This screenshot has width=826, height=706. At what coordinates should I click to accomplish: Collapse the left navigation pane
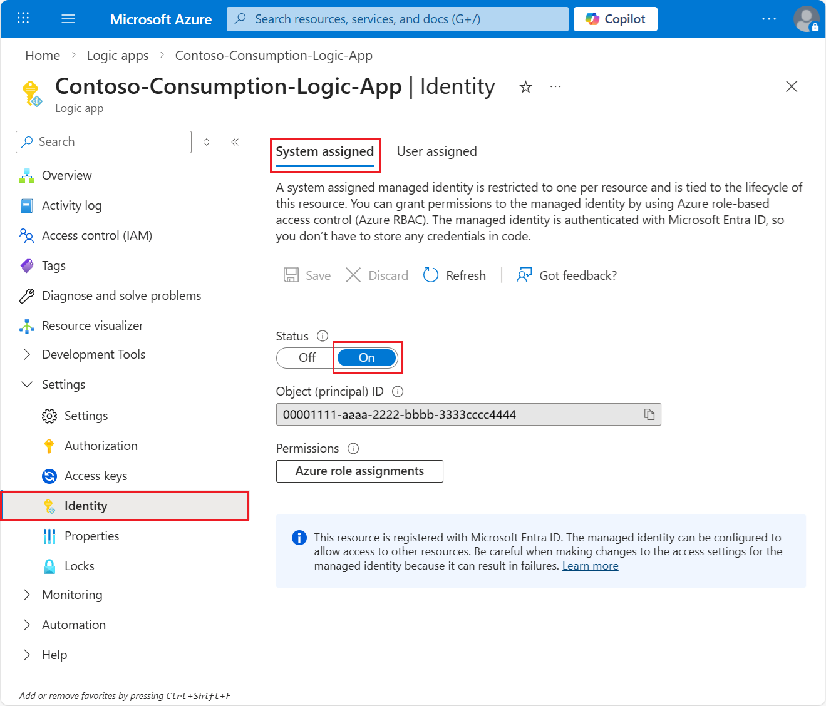pyautogui.click(x=235, y=141)
